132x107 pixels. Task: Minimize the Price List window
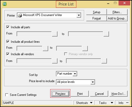[108, 4]
